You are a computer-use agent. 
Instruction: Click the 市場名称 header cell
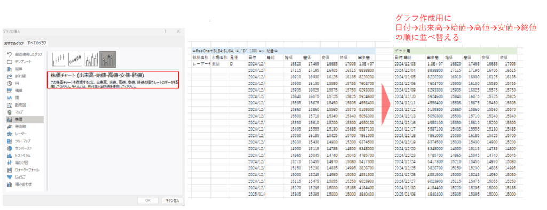(220, 58)
